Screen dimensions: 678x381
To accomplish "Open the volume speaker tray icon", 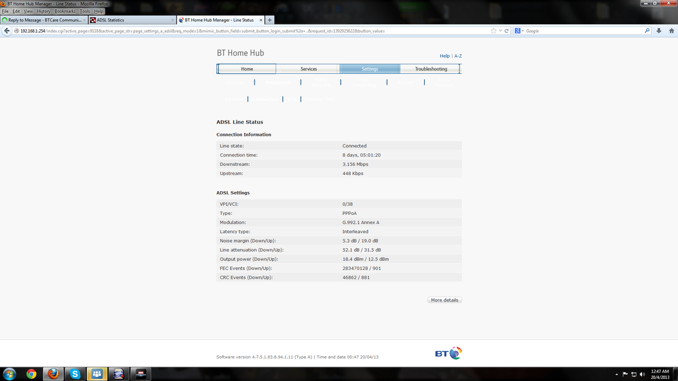I will (x=643, y=374).
